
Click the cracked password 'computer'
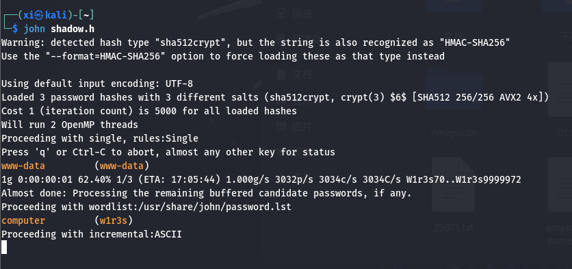pos(23,220)
